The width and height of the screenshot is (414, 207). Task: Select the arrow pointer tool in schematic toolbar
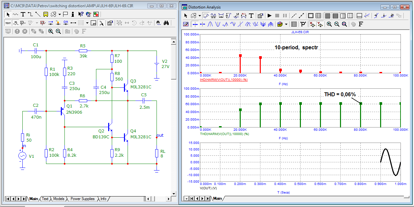tap(8, 14)
